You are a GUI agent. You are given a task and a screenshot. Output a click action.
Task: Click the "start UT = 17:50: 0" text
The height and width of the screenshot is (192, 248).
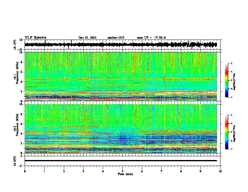(151, 38)
